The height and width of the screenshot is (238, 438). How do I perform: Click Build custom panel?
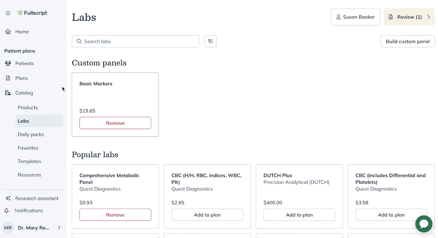(x=408, y=41)
